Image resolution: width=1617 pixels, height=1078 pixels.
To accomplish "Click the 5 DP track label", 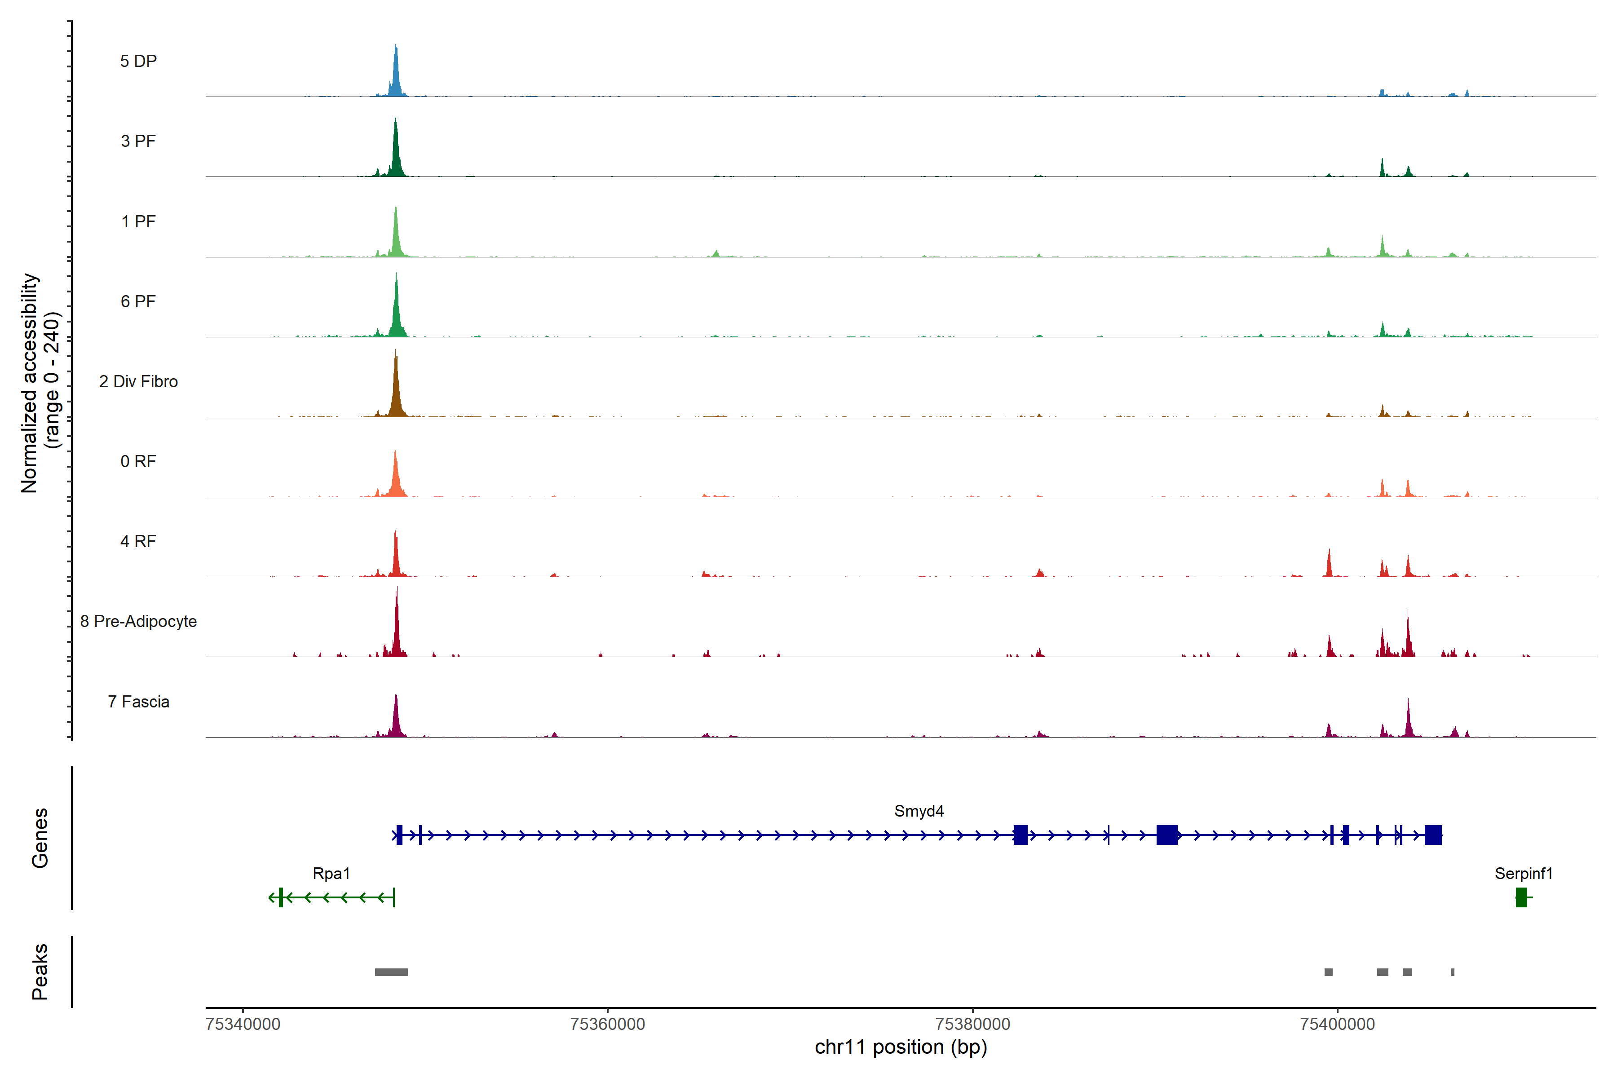I will 138,61.
